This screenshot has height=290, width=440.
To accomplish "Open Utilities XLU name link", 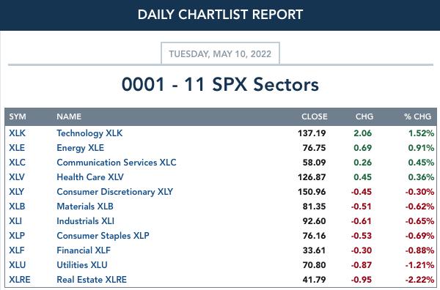I will [82, 265].
